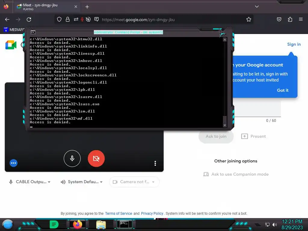Viewport: 308px width, 231px height.
Task: Open the Pocket save icon
Action: pos(279,19)
